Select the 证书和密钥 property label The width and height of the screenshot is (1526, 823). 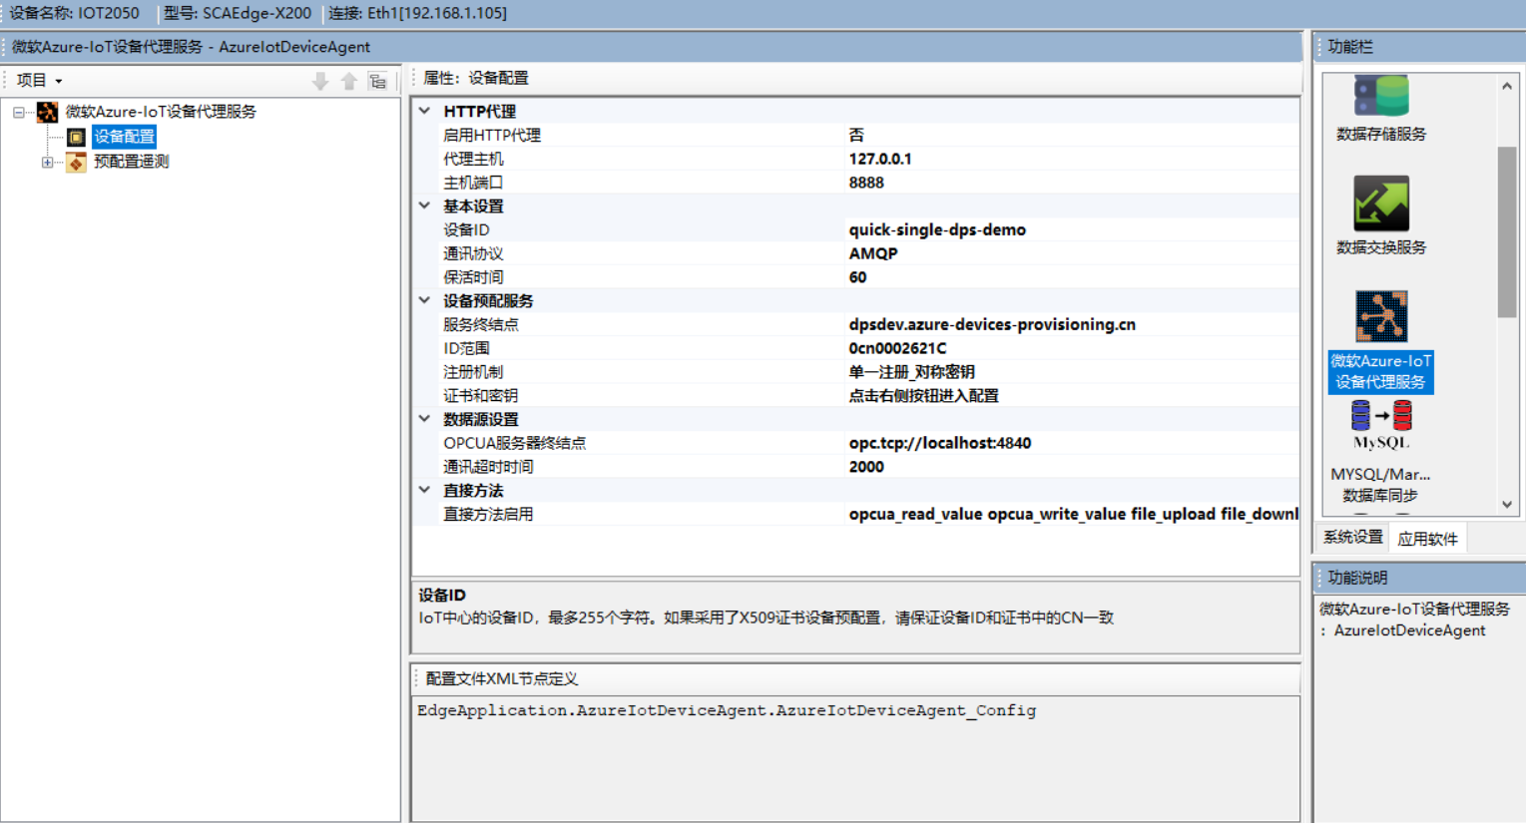[x=481, y=396]
